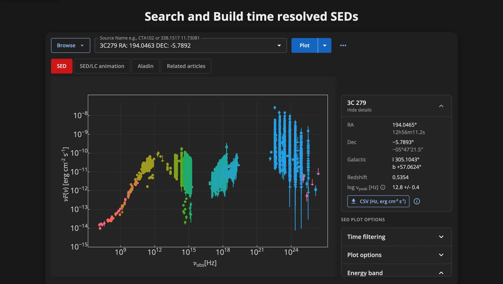Expand the Plot options section

click(396, 255)
